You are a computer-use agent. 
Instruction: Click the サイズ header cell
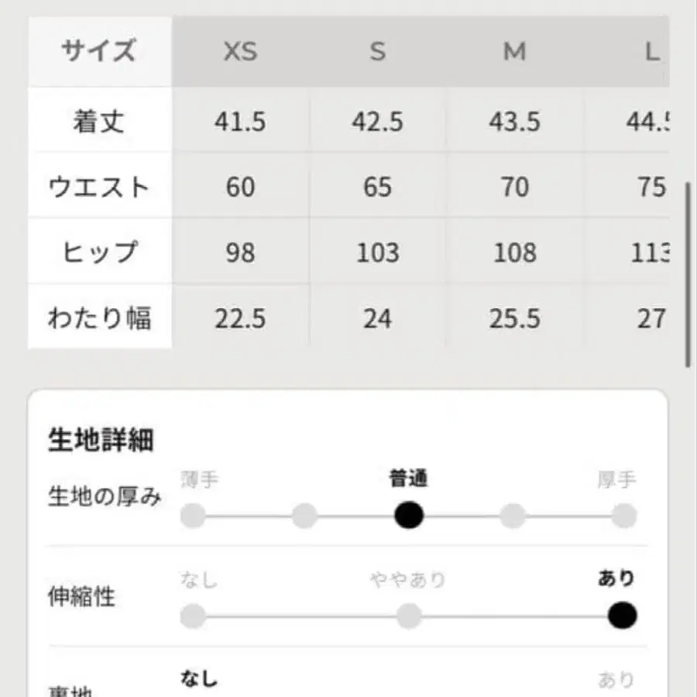coord(98,51)
